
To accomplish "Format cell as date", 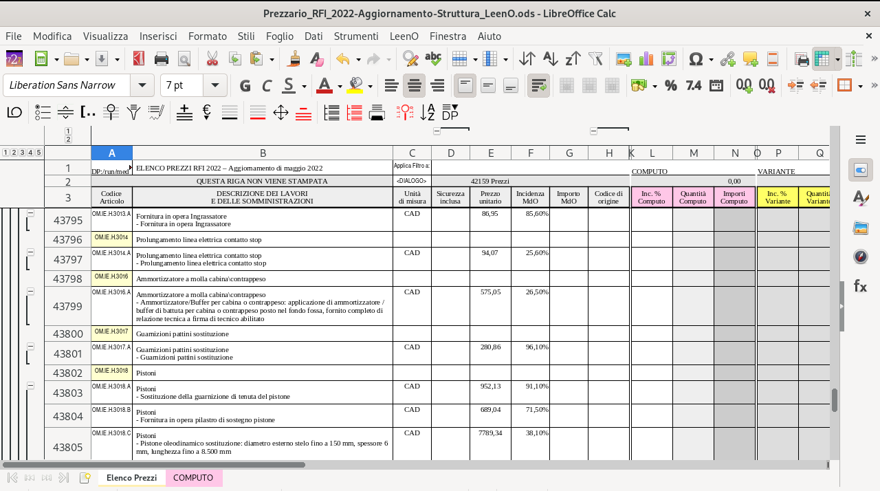I will pyautogui.click(x=716, y=85).
